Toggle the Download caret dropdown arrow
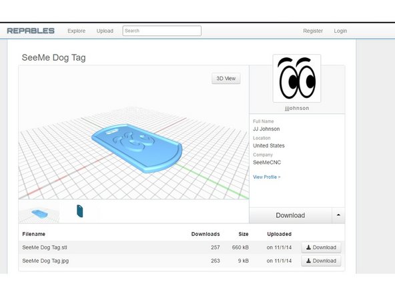The height and width of the screenshot is (296, 395). (338, 215)
